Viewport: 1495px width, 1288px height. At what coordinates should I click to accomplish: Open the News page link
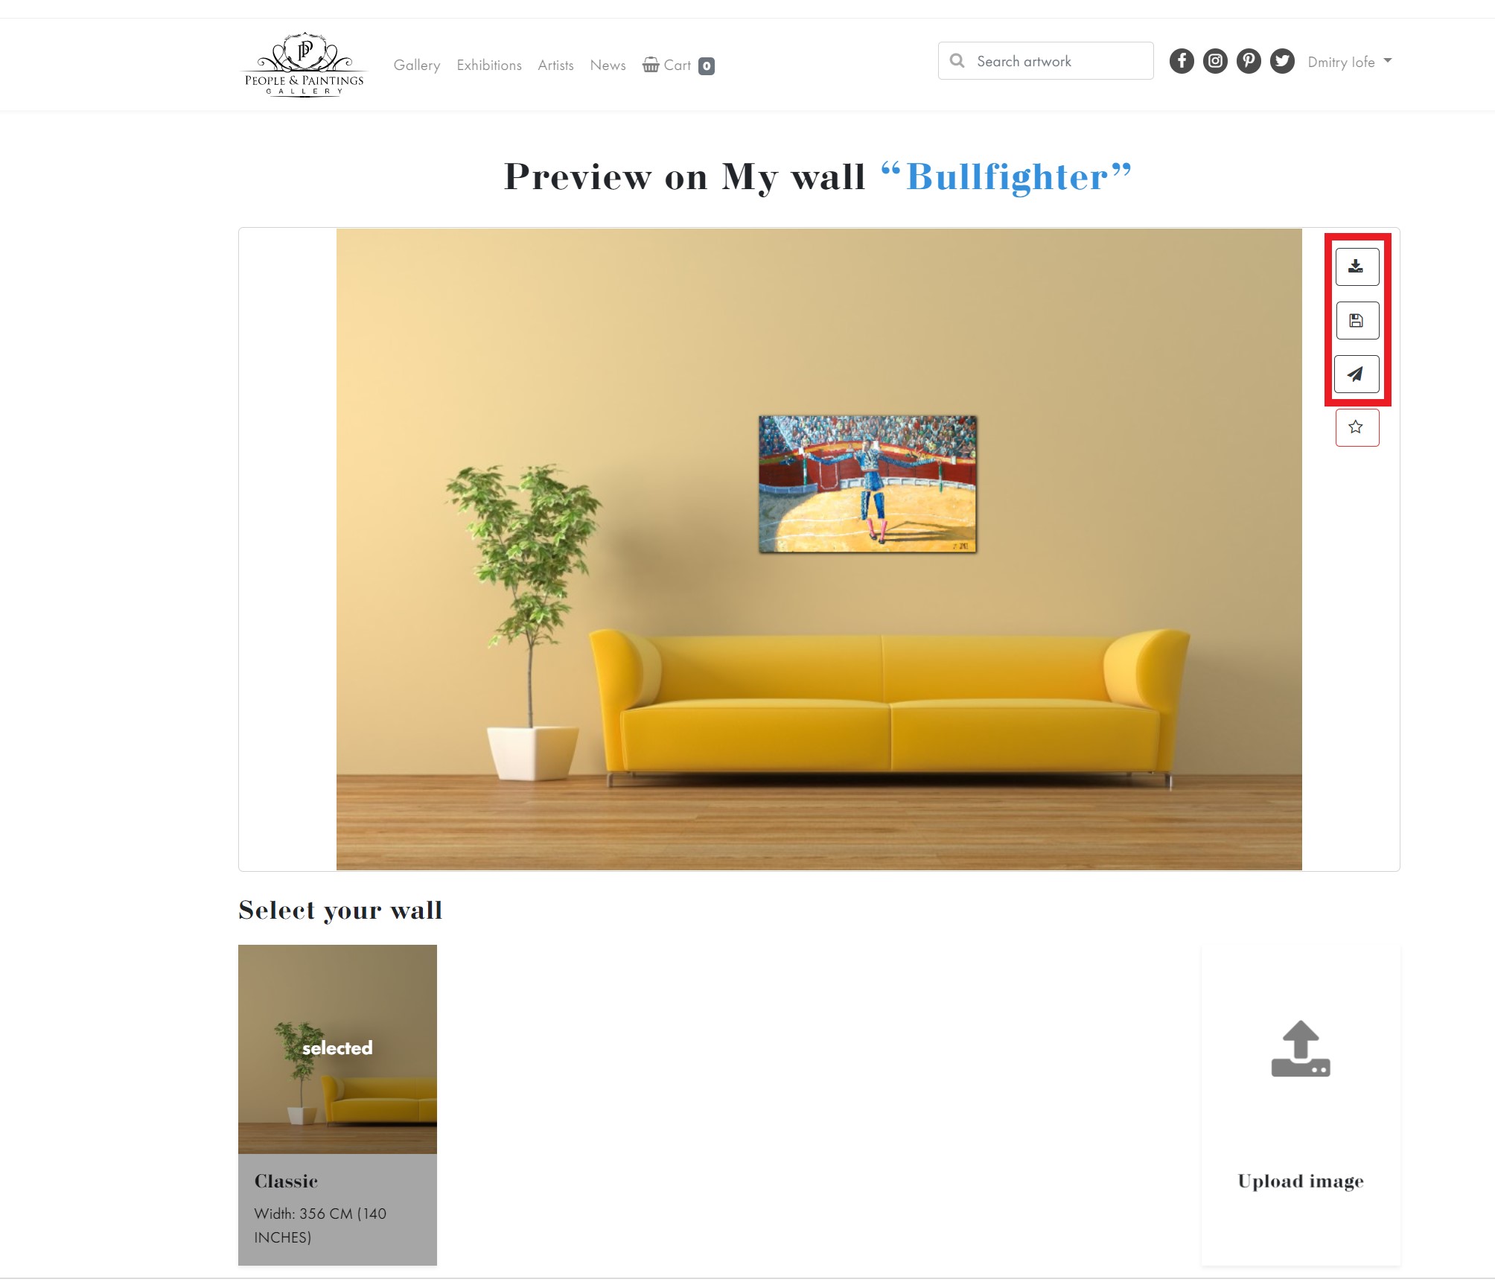(x=608, y=66)
